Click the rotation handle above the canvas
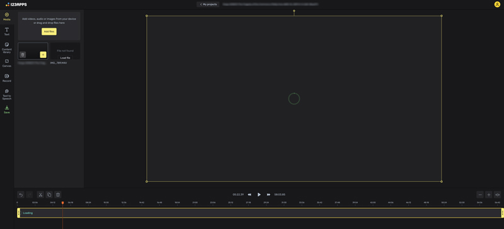 pos(294,11)
